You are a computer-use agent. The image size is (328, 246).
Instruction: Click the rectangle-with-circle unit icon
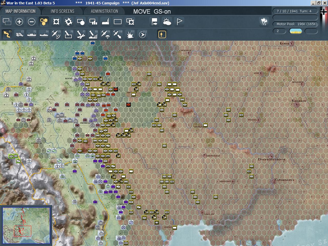click(x=81, y=22)
